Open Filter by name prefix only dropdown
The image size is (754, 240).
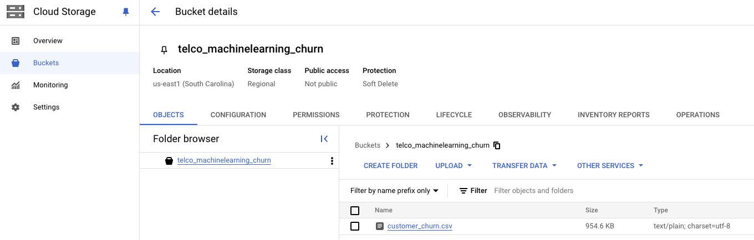(x=395, y=191)
